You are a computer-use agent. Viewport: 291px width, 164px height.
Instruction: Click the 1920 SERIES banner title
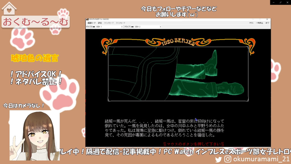coord(178,42)
